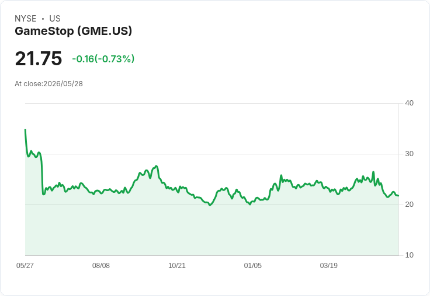The image size is (430, 296).
Task: Click the starting peak of the price line
Action: [x=25, y=129]
